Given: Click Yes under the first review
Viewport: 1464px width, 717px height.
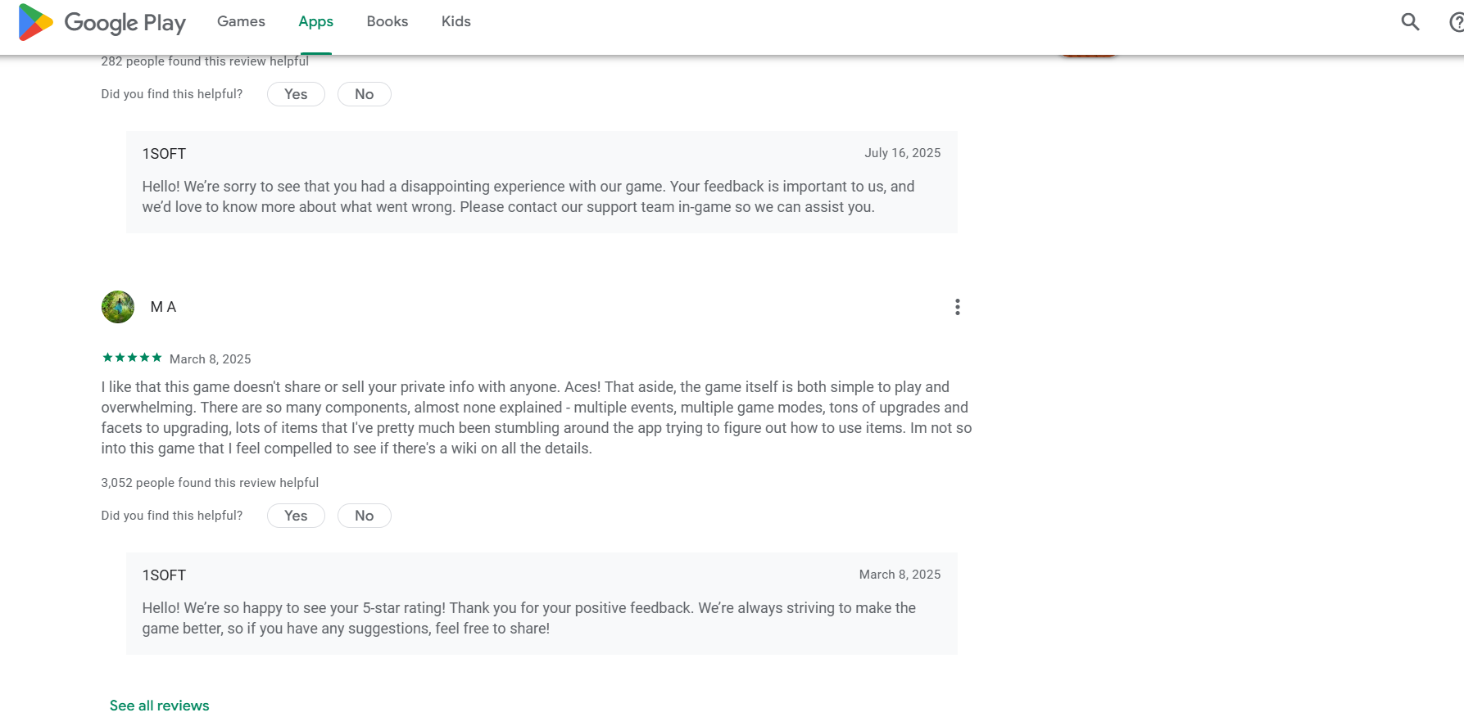Looking at the screenshot, I should coord(295,93).
